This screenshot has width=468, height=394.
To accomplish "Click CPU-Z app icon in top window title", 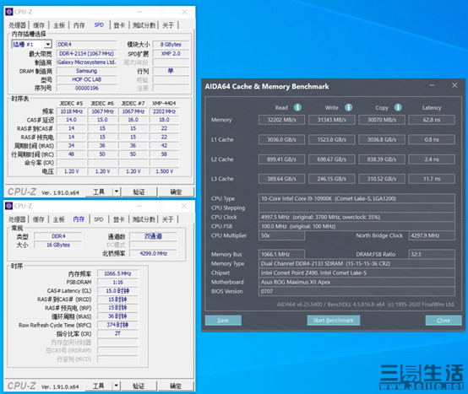I will pyautogui.click(x=9, y=12).
